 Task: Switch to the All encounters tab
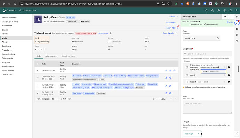pyautogui.click(x=51, y=56)
